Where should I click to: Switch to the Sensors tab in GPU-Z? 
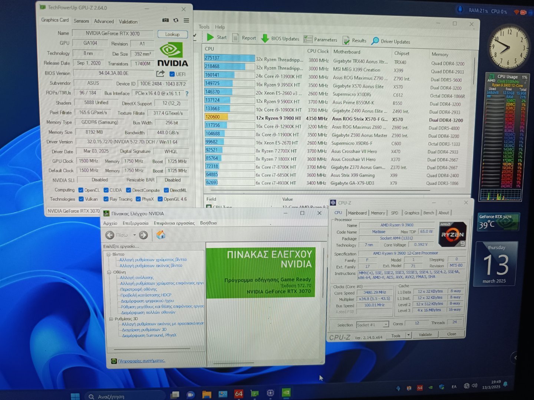(x=81, y=21)
